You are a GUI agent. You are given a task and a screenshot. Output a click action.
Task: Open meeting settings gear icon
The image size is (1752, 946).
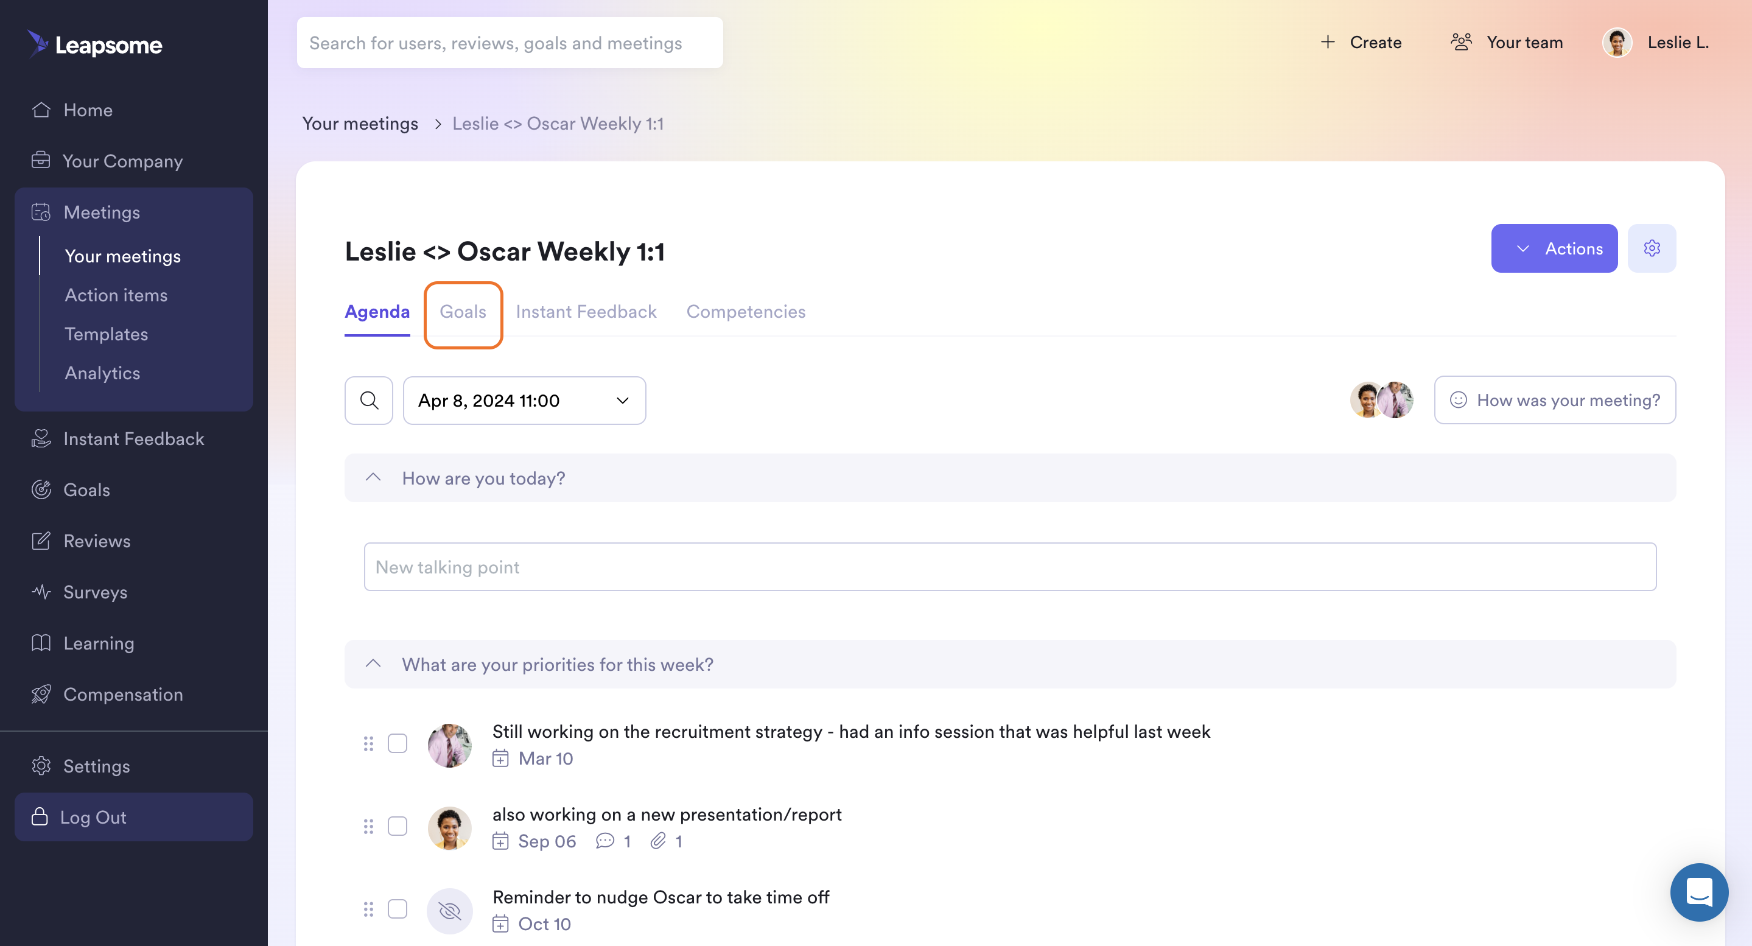tap(1652, 248)
